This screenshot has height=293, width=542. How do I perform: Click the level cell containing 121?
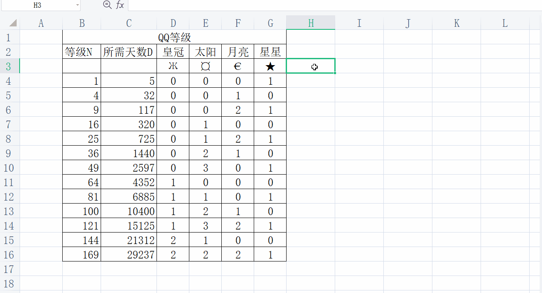pos(81,226)
